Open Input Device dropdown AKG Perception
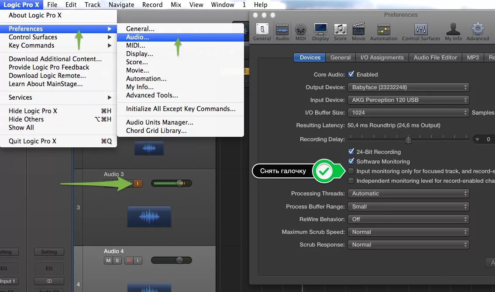Viewport: 495px width, 292px height. click(x=409, y=100)
